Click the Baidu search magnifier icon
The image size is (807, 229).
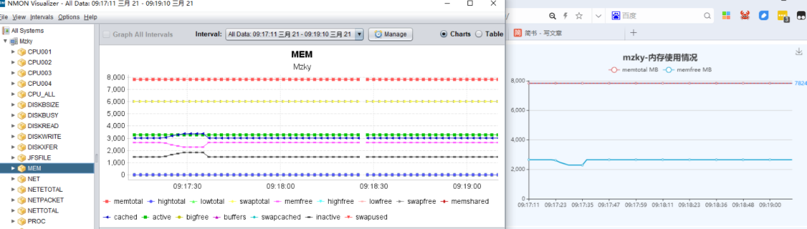tap(707, 16)
